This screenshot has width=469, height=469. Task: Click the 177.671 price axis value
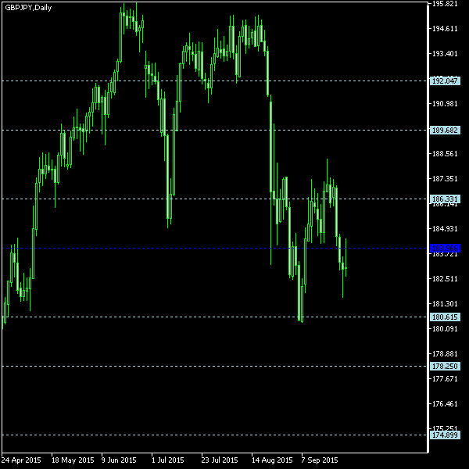click(x=445, y=379)
